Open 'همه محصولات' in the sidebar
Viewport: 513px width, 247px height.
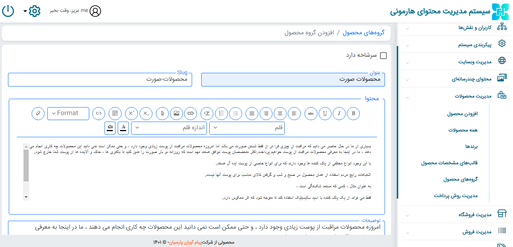(x=463, y=130)
